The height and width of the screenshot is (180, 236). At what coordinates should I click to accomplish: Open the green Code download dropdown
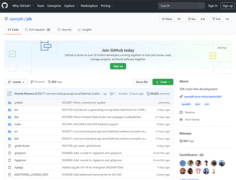click(x=163, y=82)
